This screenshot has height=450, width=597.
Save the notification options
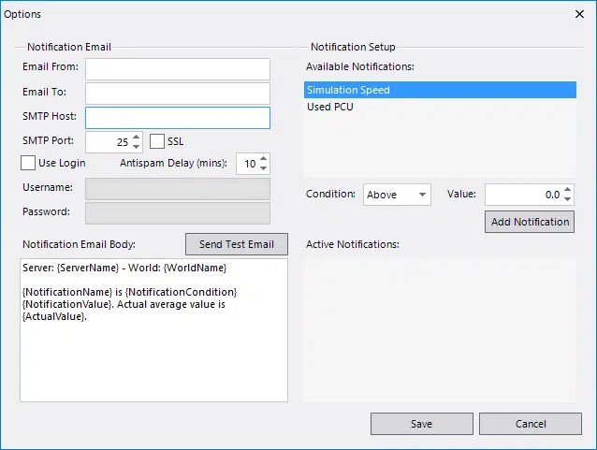pyautogui.click(x=422, y=424)
